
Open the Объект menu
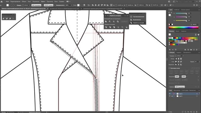pos(24,2)
